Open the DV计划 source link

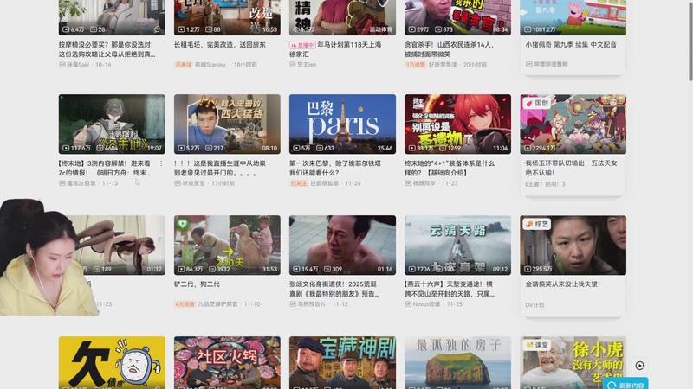click(534, 305)
